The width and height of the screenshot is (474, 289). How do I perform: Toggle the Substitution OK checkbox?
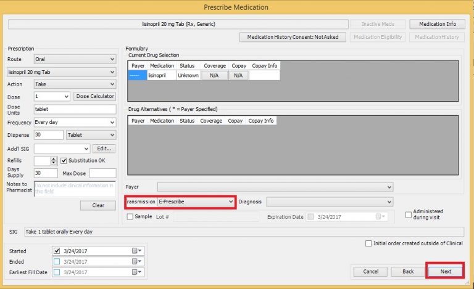[x=64, y=160]
